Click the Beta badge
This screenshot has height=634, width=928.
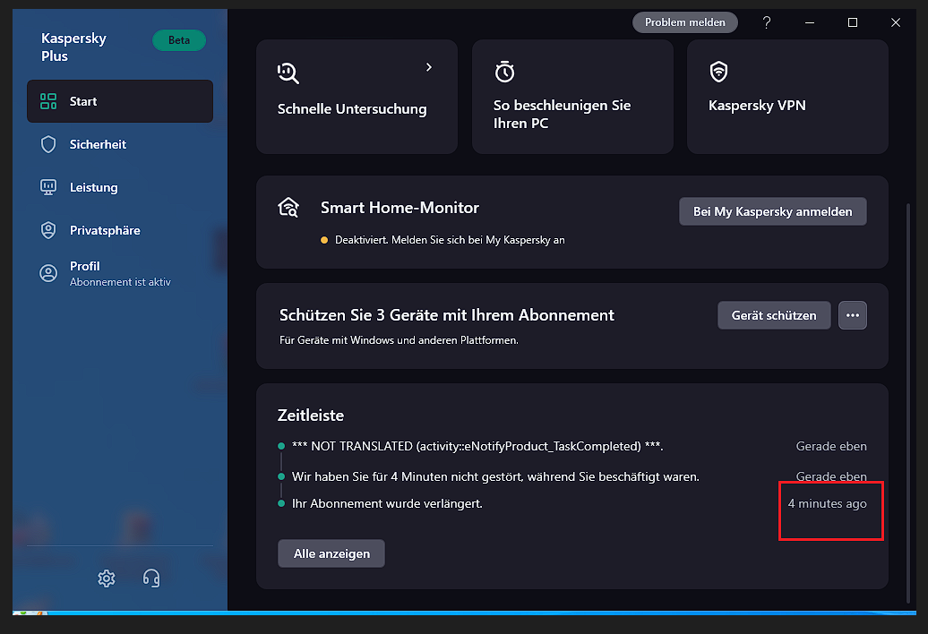pyautogui.click(x=179, y=40)
